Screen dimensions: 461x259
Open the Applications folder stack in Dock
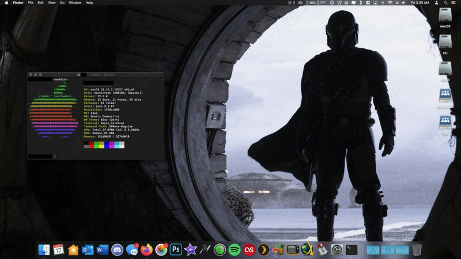(373, 250)
